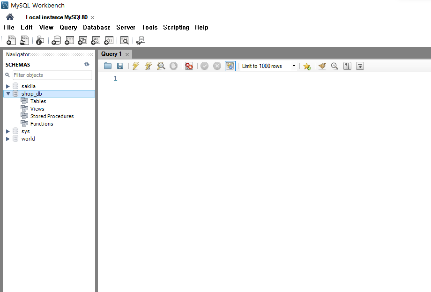This screenshot has width=431, height=292.
Task: Search table data icon
Action: [125, 40]
